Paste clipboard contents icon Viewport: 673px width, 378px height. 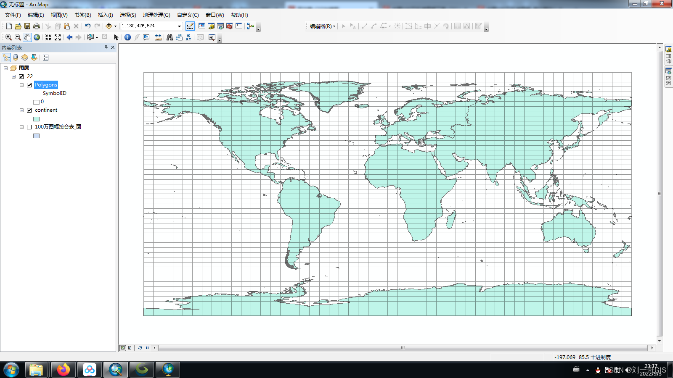[67, 26]
